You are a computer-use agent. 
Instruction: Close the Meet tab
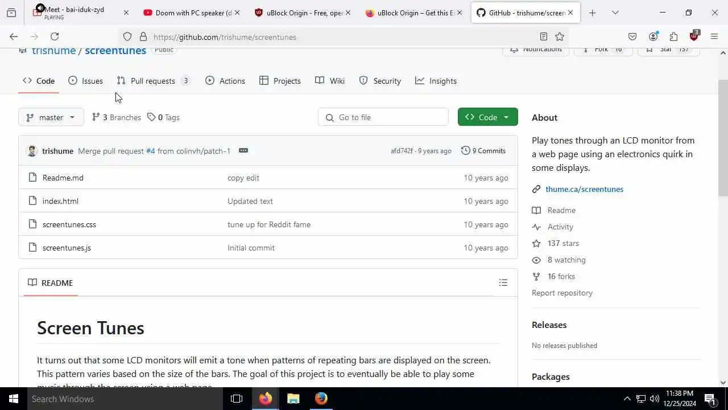point(126,13)
